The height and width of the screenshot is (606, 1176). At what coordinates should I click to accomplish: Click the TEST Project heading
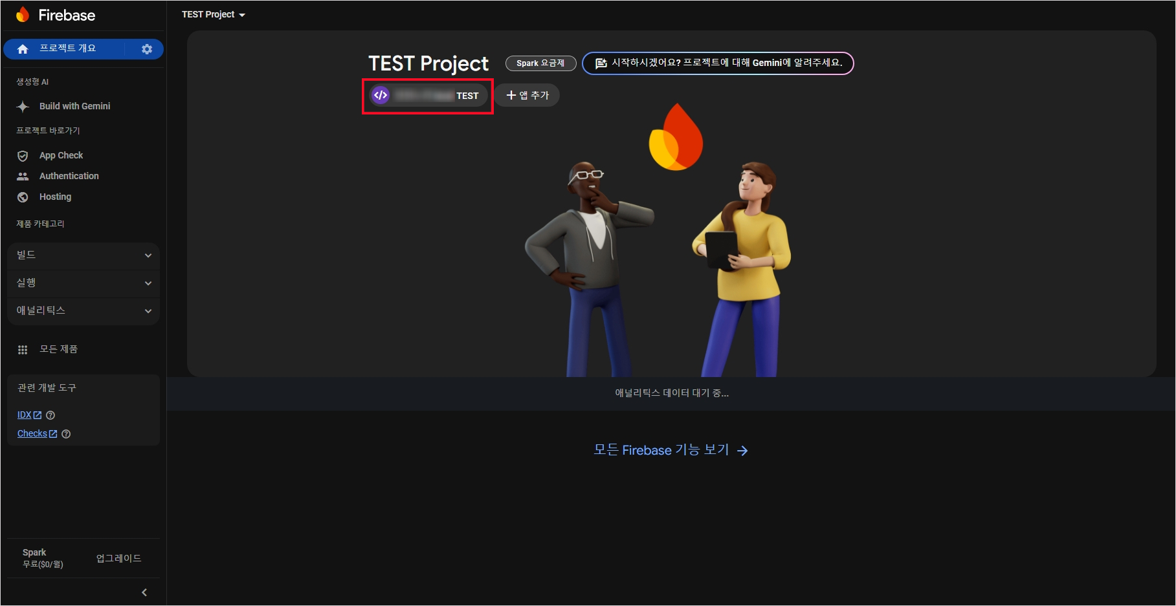(x=428, y=63)
